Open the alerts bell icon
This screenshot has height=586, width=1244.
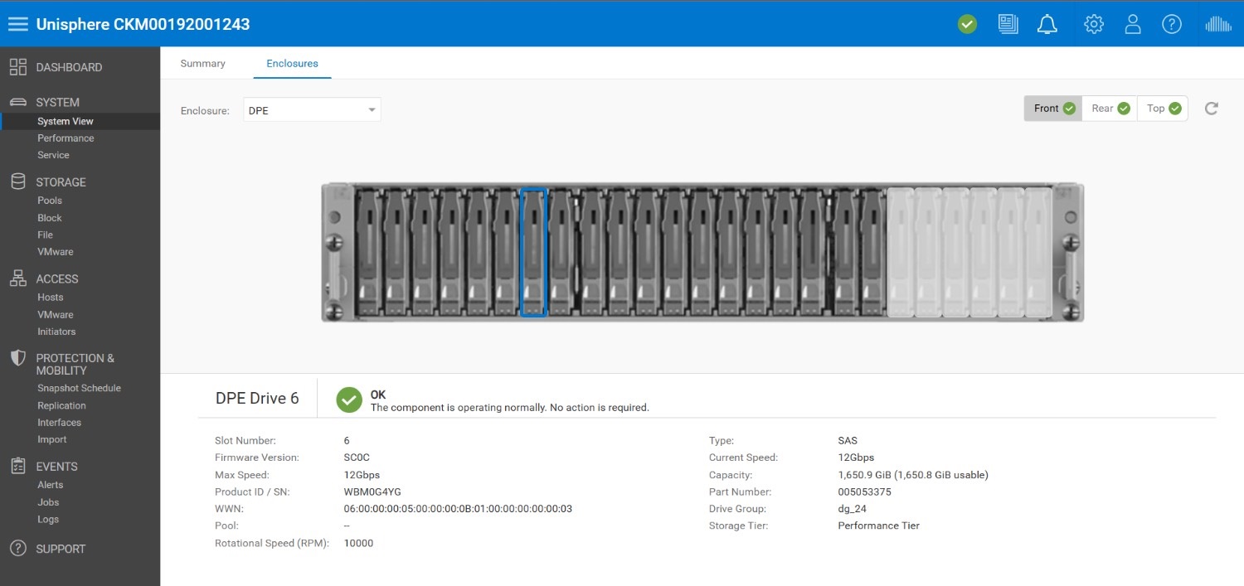click(1047, 24)
